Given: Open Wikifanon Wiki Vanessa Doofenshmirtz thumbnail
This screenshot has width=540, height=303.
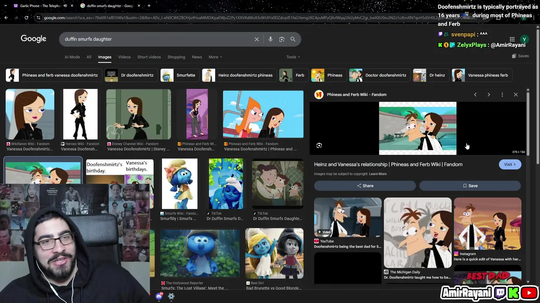Looking at the screenshot, I should pyautogui.click(x=30, y=114).
